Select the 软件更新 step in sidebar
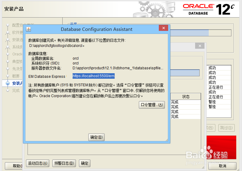The height and width of the screenshot is (171, 242). (18, 32)
